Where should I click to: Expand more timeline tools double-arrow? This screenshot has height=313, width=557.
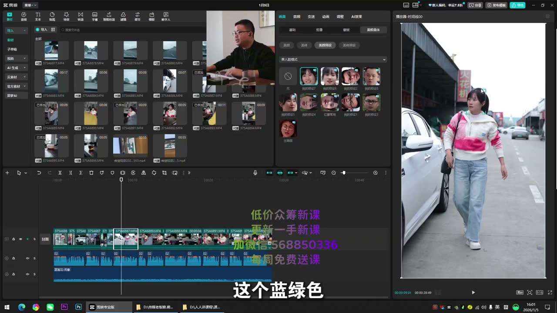(189, 173)
